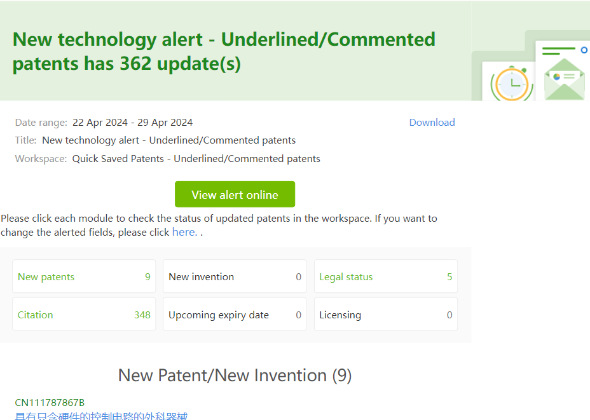The width and height of the screenshot is (590, 420).
Task: Click the envelope illustration icon
Action: [564, 79]
